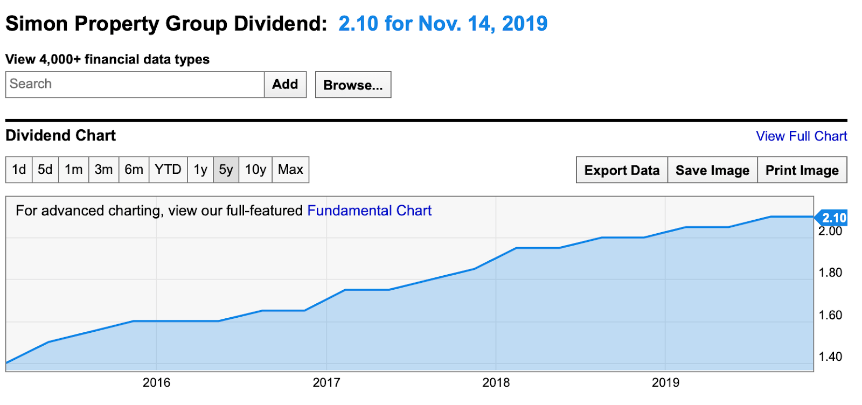
Task: Click the 1.60 y-axis value
Action: (x=830, y=316)
